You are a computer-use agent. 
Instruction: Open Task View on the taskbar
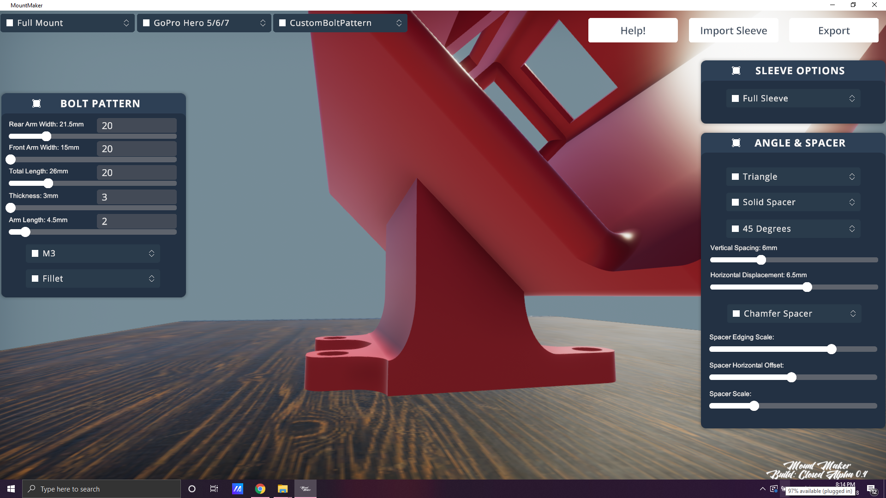[214, 489]
